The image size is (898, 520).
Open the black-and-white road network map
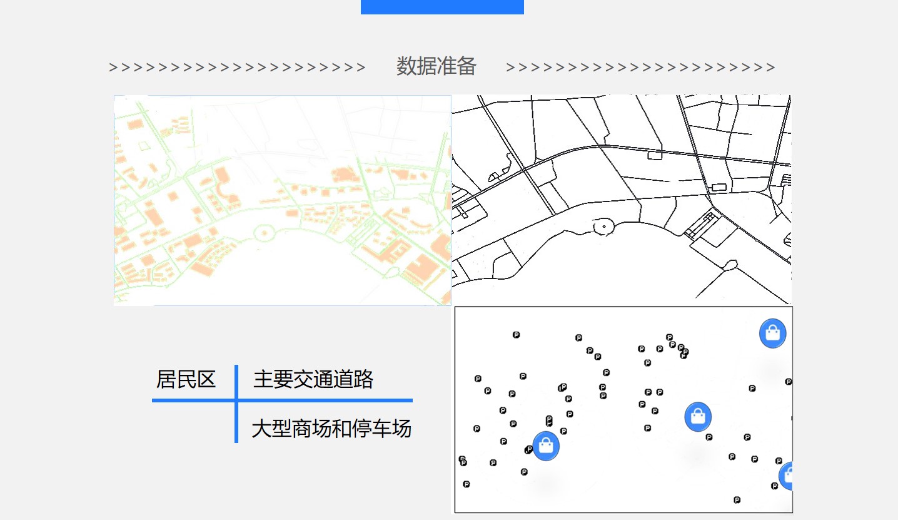click(x=621, y=199)
